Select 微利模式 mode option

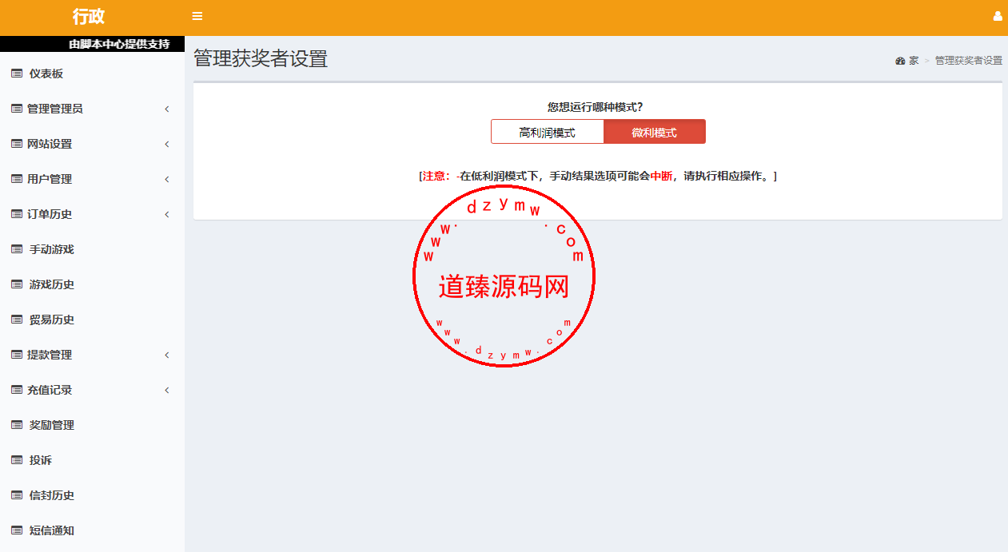coord(654,132)
